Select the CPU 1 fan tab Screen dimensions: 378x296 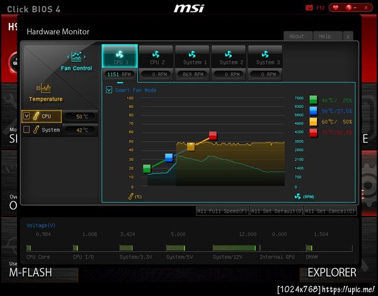[120, 56]
